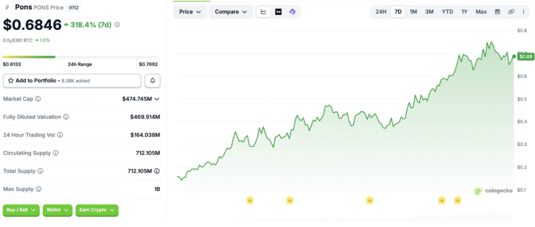
Task: Click the purple diamond chart icon
Action: (x=293, y=12)
